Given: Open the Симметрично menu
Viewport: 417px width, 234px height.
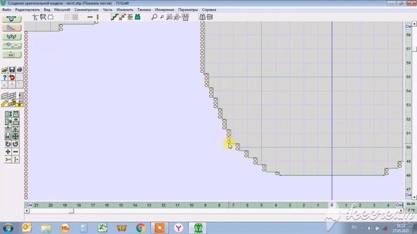Looking at the screenshot, I should coord(87,10).
